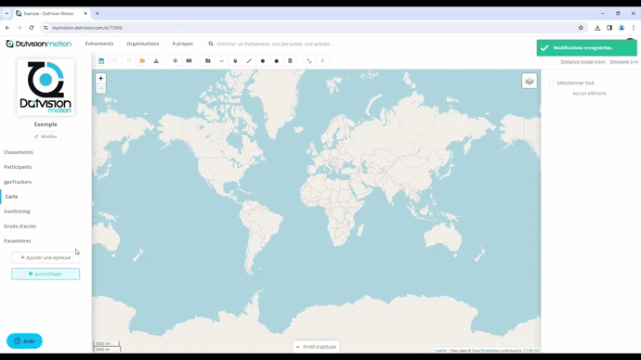Click the search magnifier icon
The width and height of the screenshot is (641, 360).
[211, 44]
